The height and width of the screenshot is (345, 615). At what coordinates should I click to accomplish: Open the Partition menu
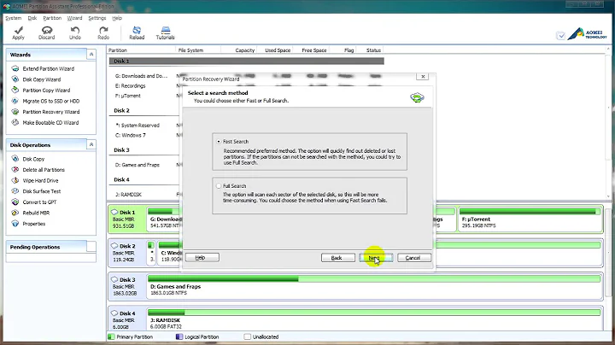coord(52,18)
